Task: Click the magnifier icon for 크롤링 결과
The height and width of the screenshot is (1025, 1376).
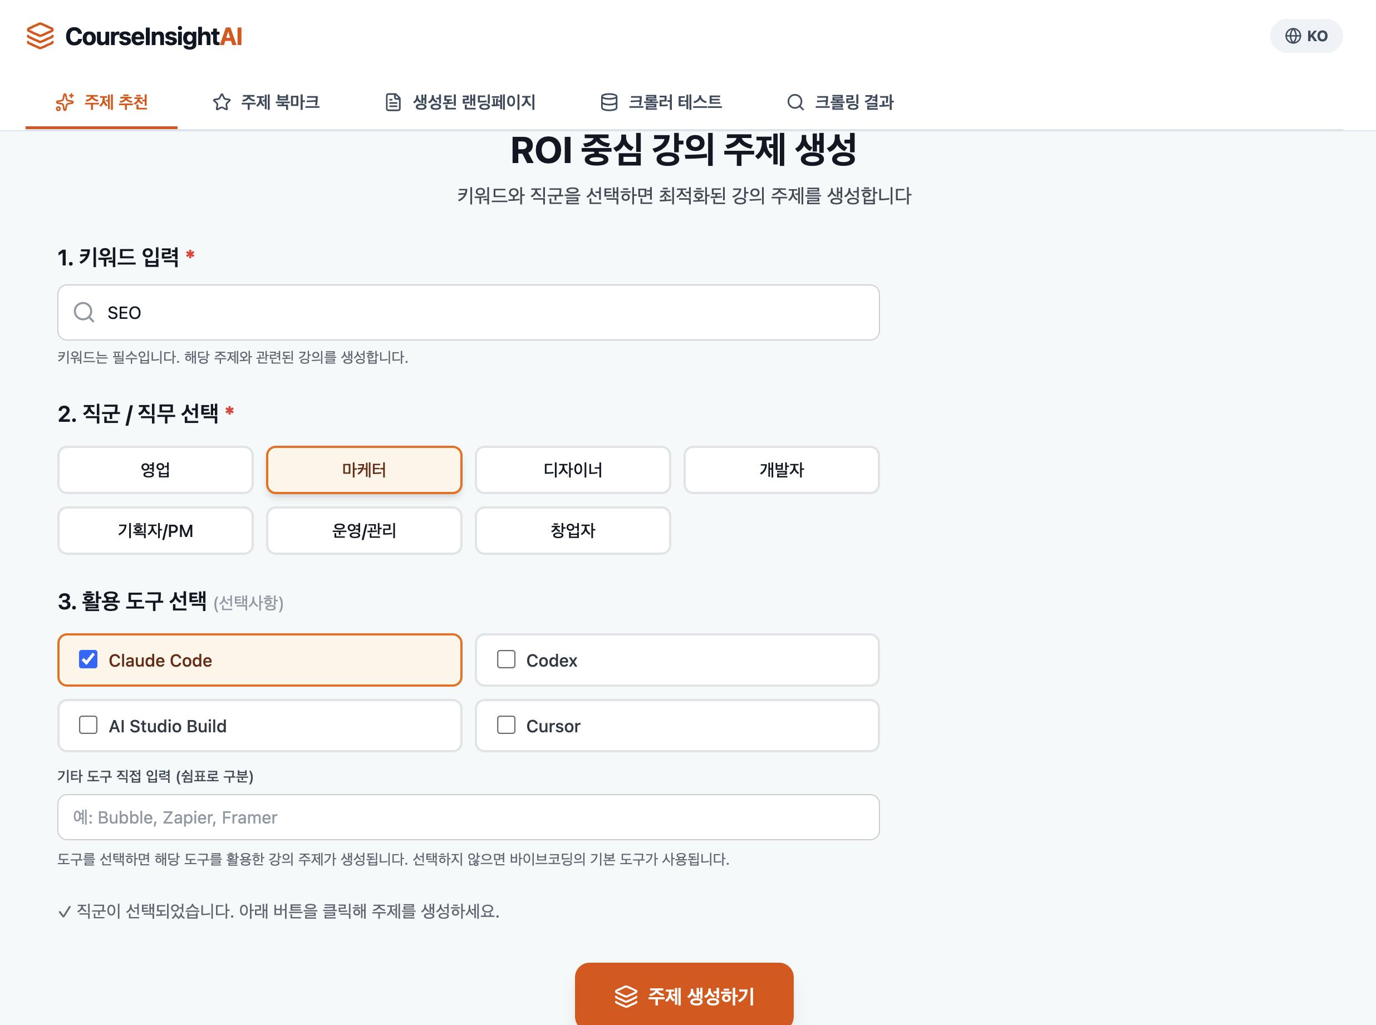Action: [x=795, y=102]
